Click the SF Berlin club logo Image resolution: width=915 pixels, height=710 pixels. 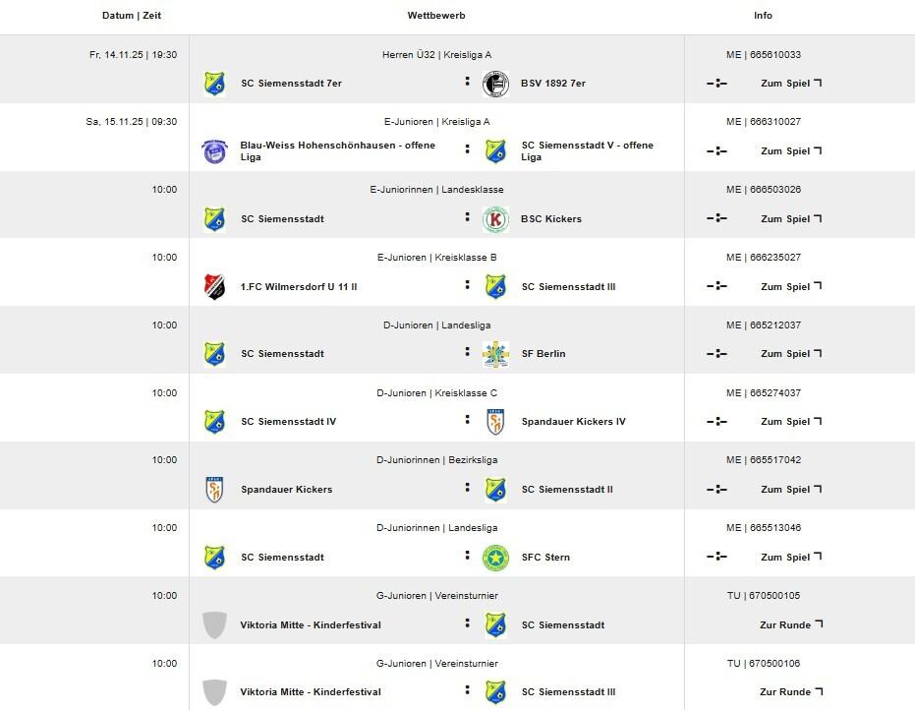tap(495, 355)
